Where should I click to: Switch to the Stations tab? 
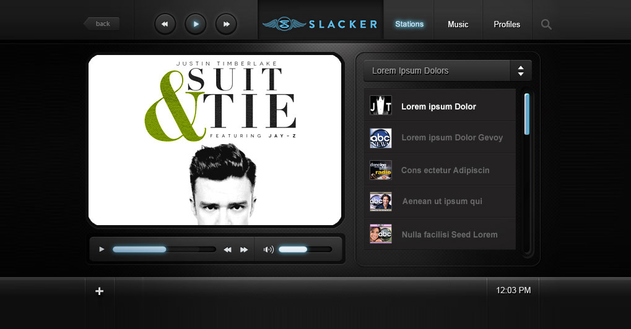coord(409,24)
